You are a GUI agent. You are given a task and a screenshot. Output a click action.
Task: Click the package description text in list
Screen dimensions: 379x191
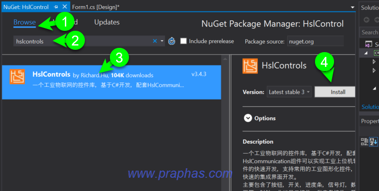coord(108,85)
